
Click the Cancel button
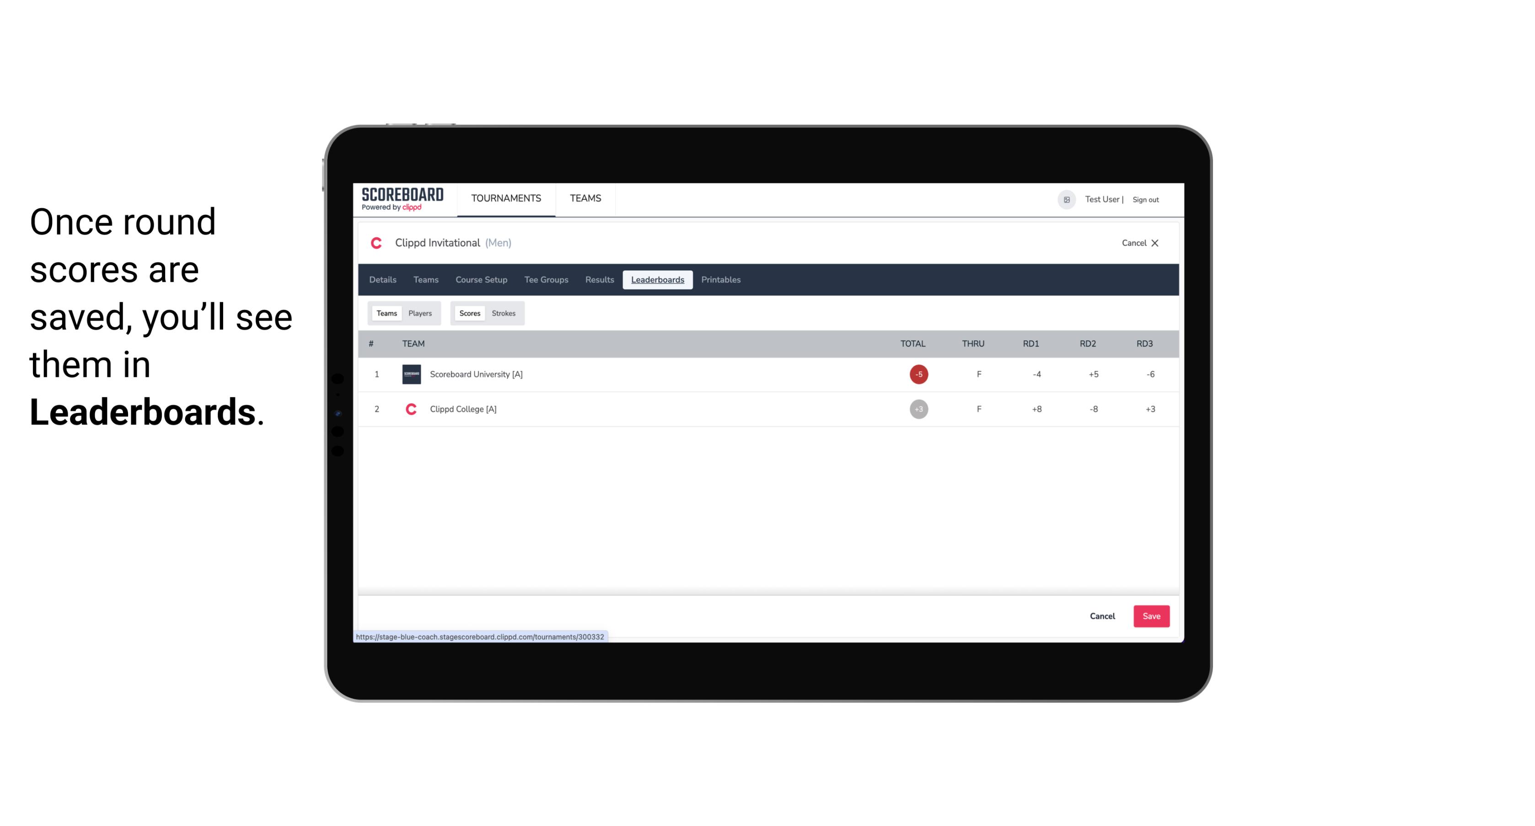(1103, 616)
